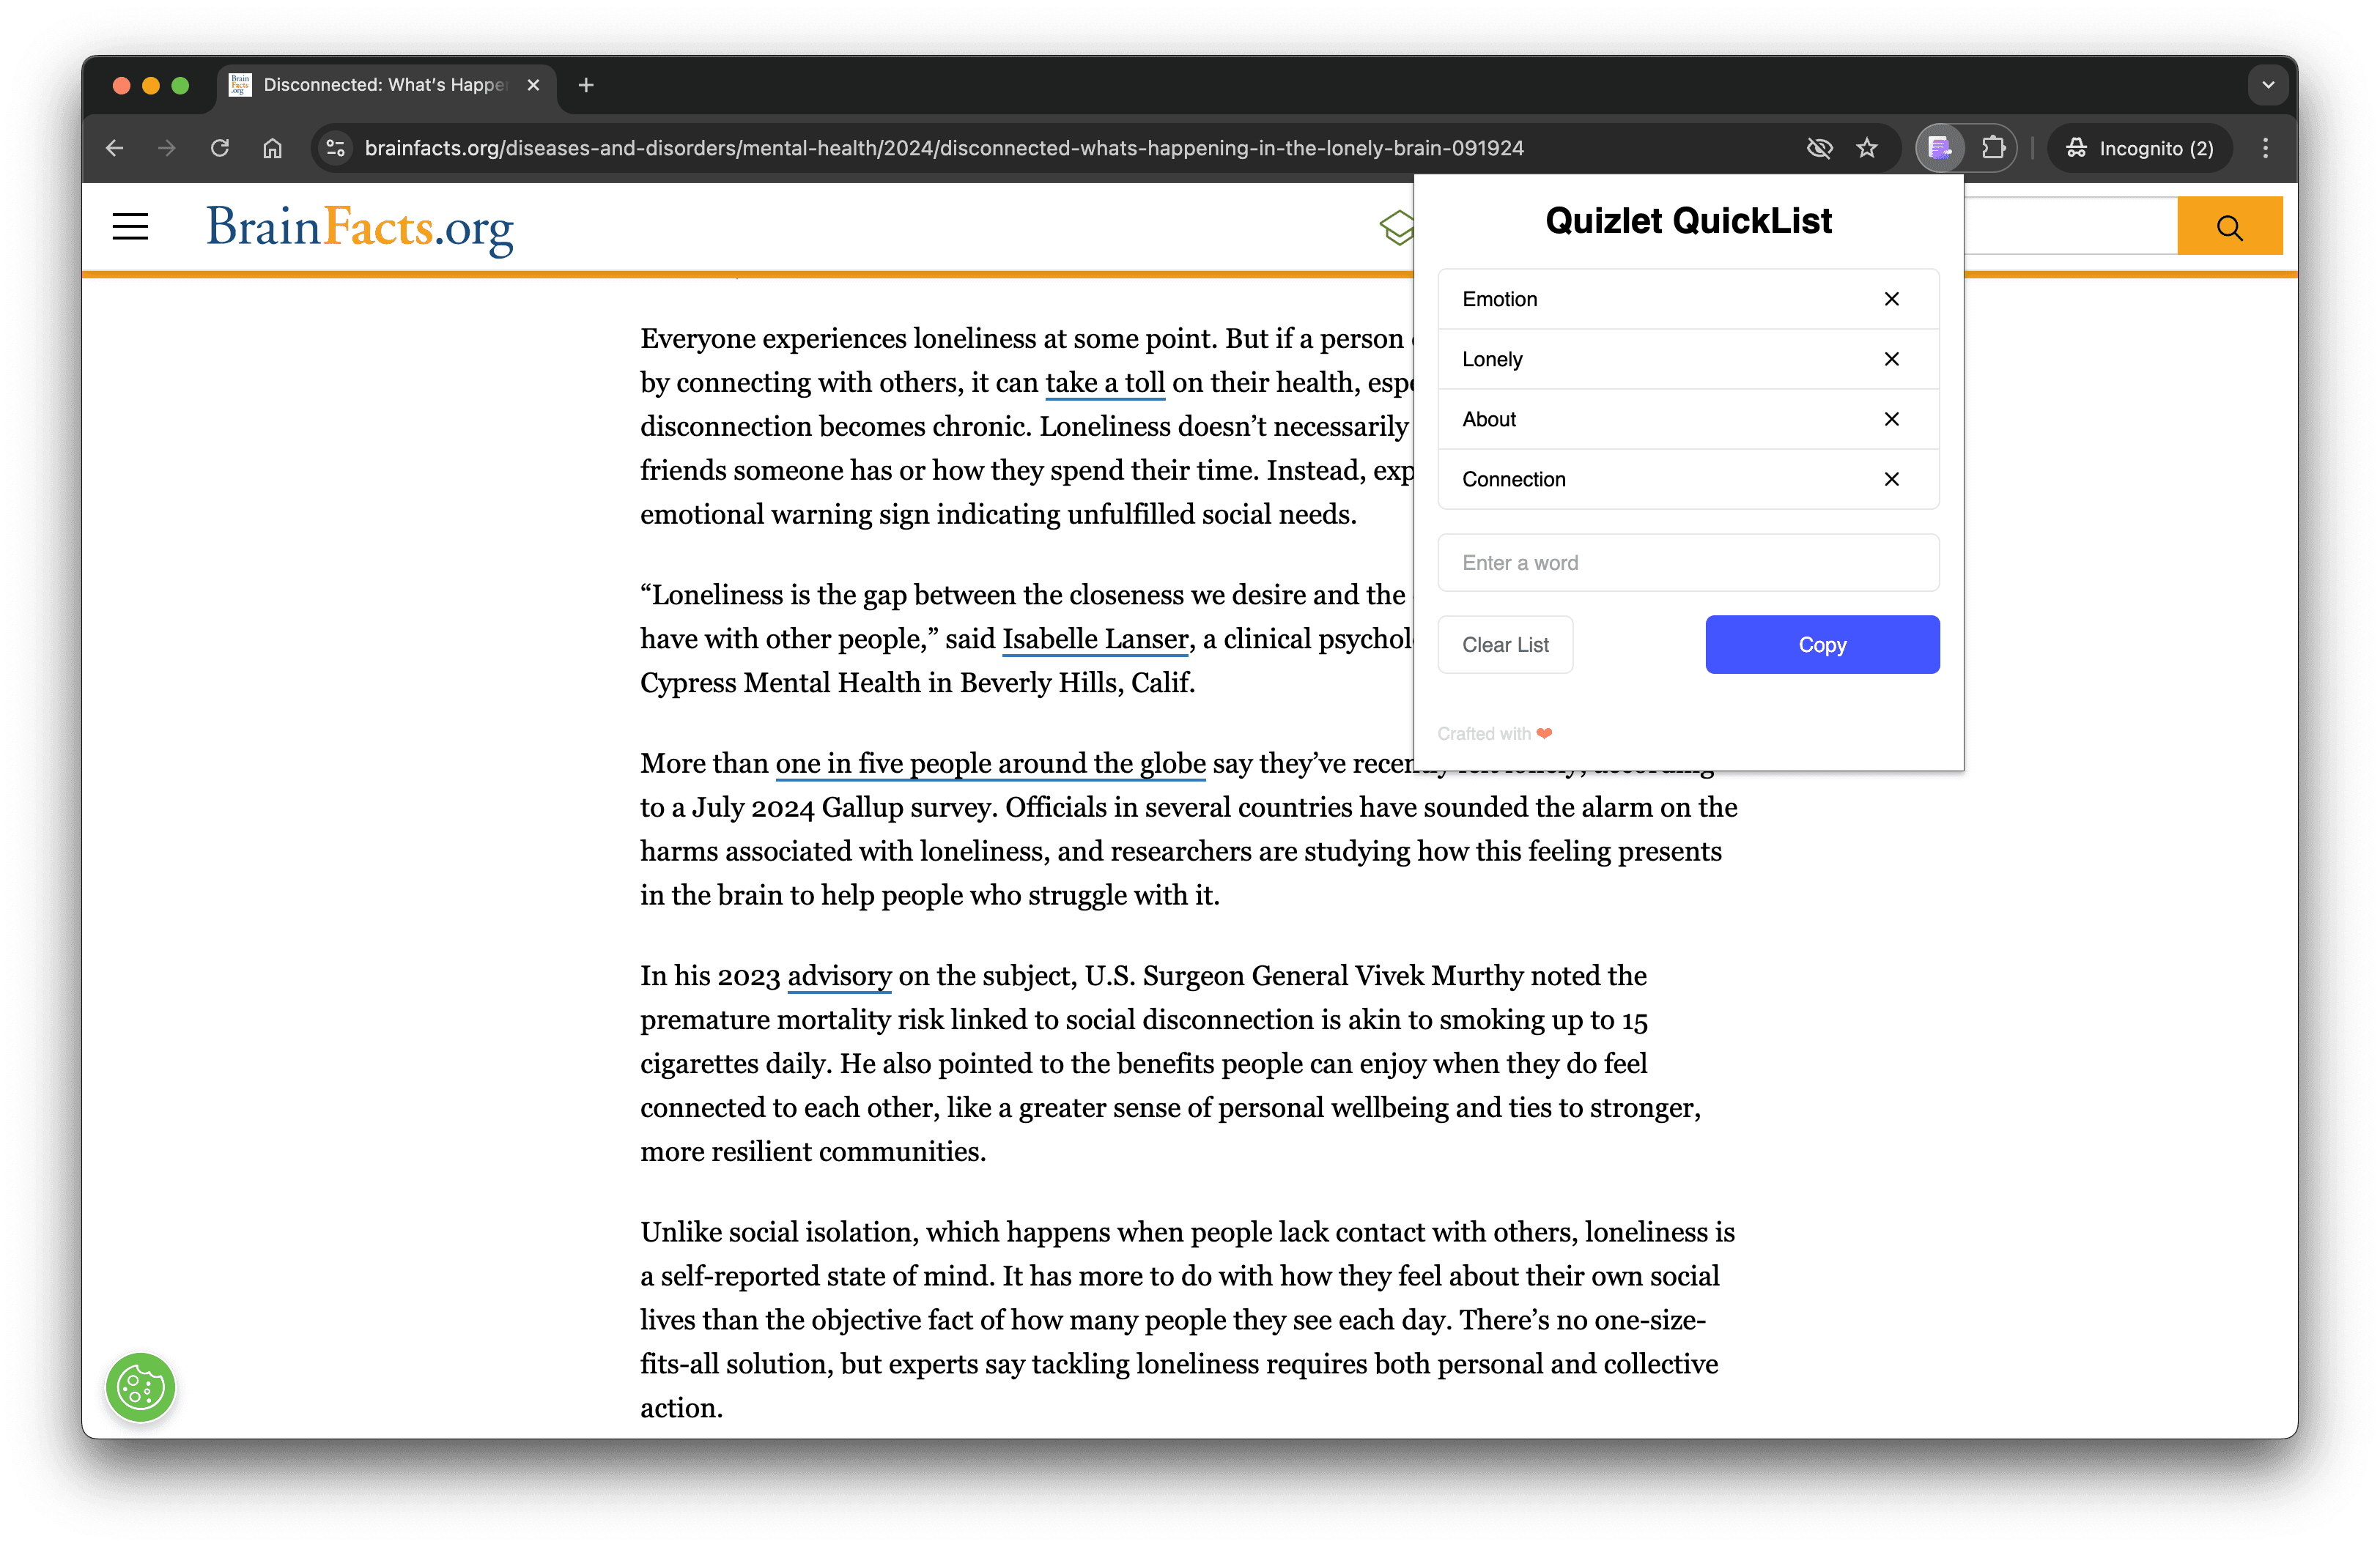2380x1547 pixels.
Task: Click the tracking protection eye icon
Action: 1820,148
